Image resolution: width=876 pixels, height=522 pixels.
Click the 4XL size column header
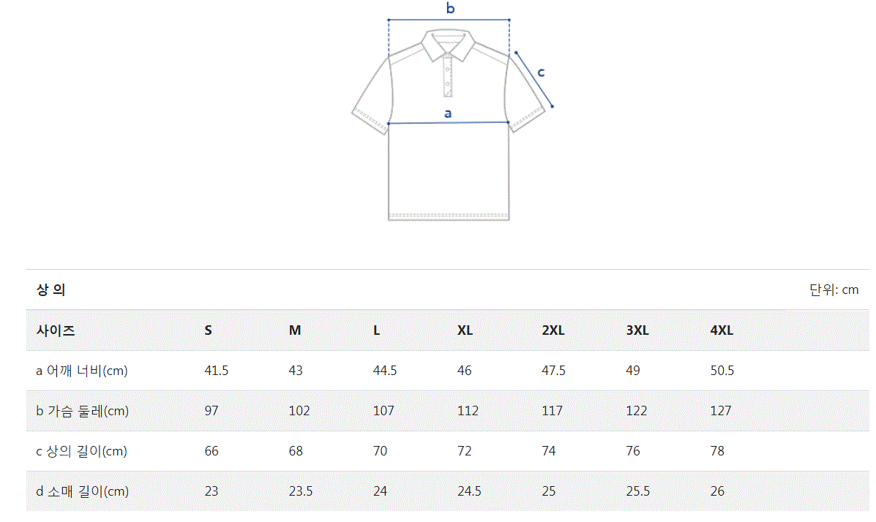[x=722, y=330]
